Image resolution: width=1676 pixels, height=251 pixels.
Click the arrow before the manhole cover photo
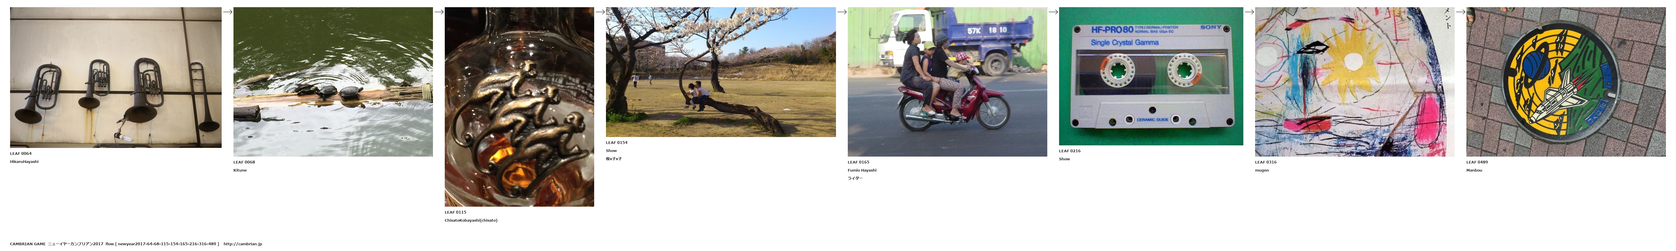click(1461, 12)
